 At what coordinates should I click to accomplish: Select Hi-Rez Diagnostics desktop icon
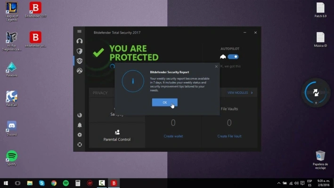[11, 41]
